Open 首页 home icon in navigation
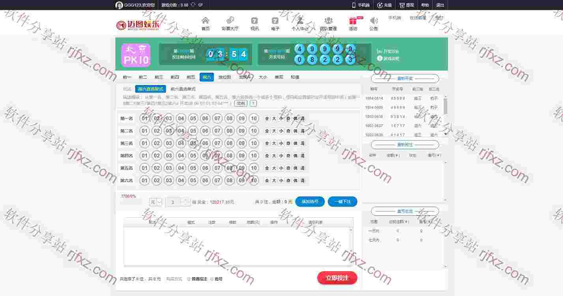This screenshot has width=563, height=296. tap(205, 21)
